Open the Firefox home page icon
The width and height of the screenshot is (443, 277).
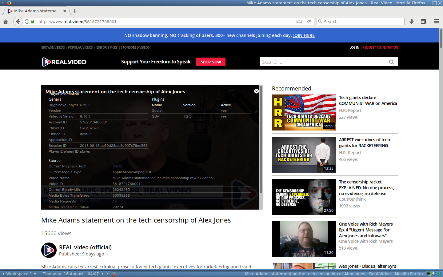click(6, 22)
